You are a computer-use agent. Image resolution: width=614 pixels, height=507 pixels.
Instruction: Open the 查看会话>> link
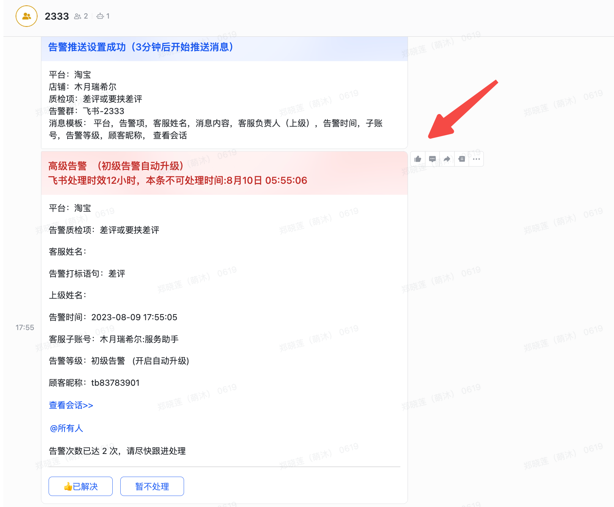click(x=71, y=405)
